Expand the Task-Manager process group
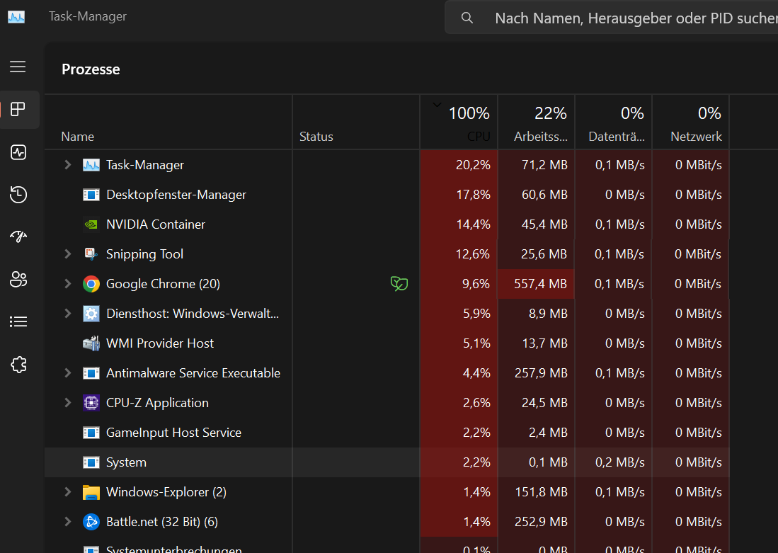 68,165
